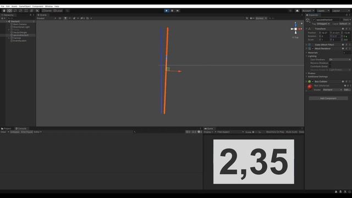The image size is (352, 198).
Task: Toggle Local handle rotation button
Action: pos(58,11)
